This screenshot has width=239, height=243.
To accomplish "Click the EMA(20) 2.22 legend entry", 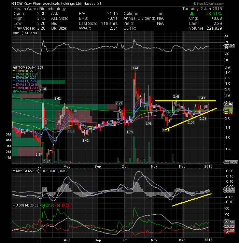I will (25, 77).
